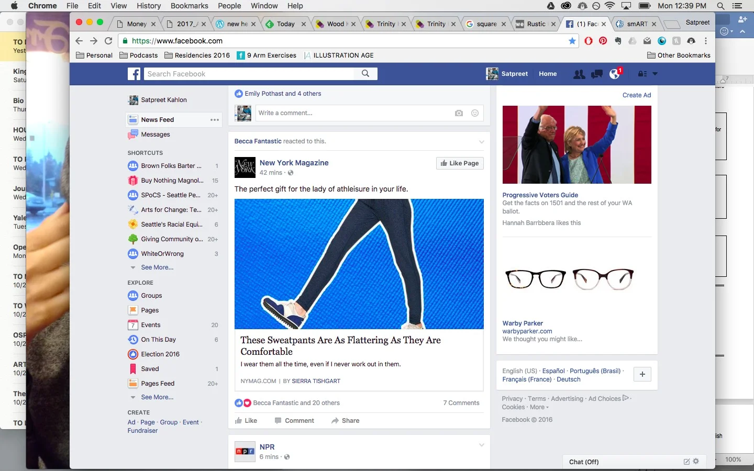Switch to the Today browser tab
The height and width of the screenshot is (471, 754).
point(286,24)
